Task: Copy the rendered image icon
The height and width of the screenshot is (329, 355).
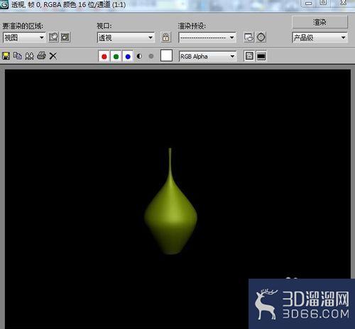Action: (18, 56)
